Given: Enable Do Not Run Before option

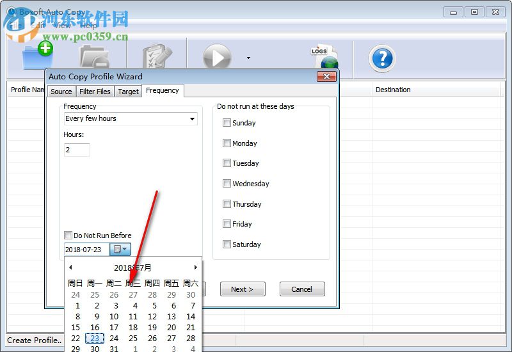Looking at the screenshot, I should (x=68, y=236).
